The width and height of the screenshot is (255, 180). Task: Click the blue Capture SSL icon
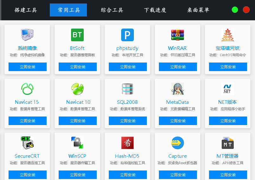pyautogui.click(x=178, y=143)
